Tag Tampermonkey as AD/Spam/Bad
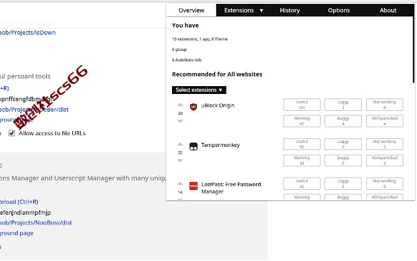 click(384, 161)
